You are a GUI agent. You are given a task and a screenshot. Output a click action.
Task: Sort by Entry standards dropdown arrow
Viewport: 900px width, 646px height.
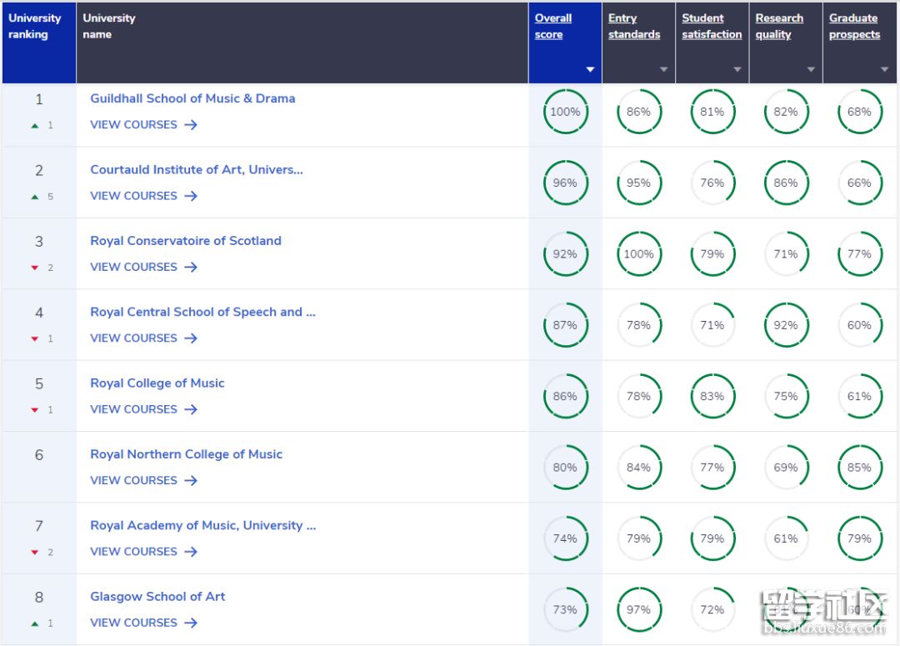tap(663, 69)
